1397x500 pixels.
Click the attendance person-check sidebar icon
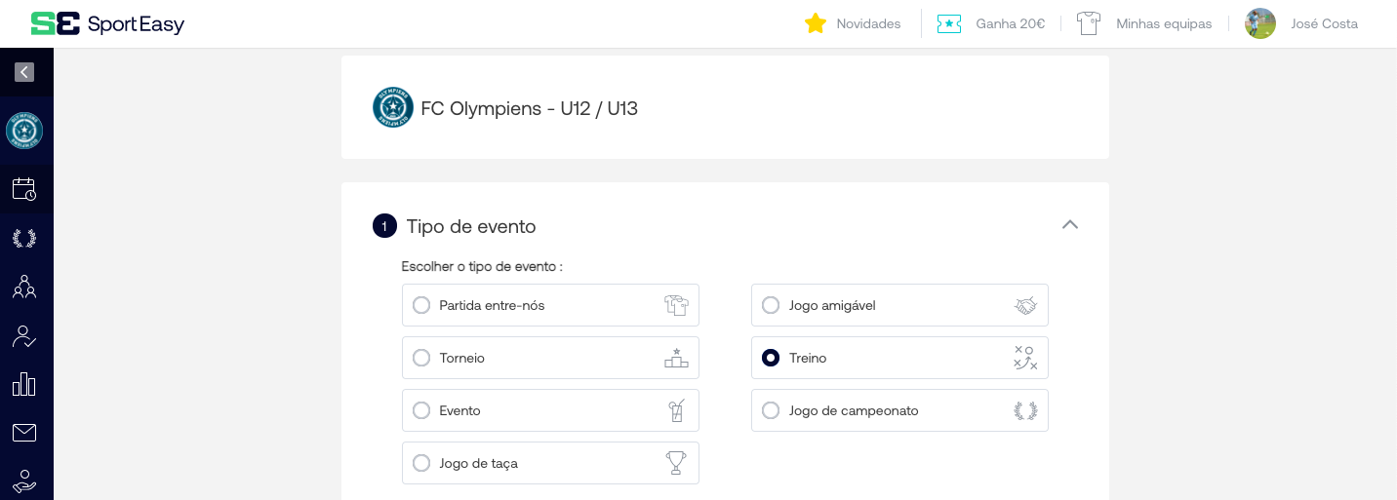[24, 336]
